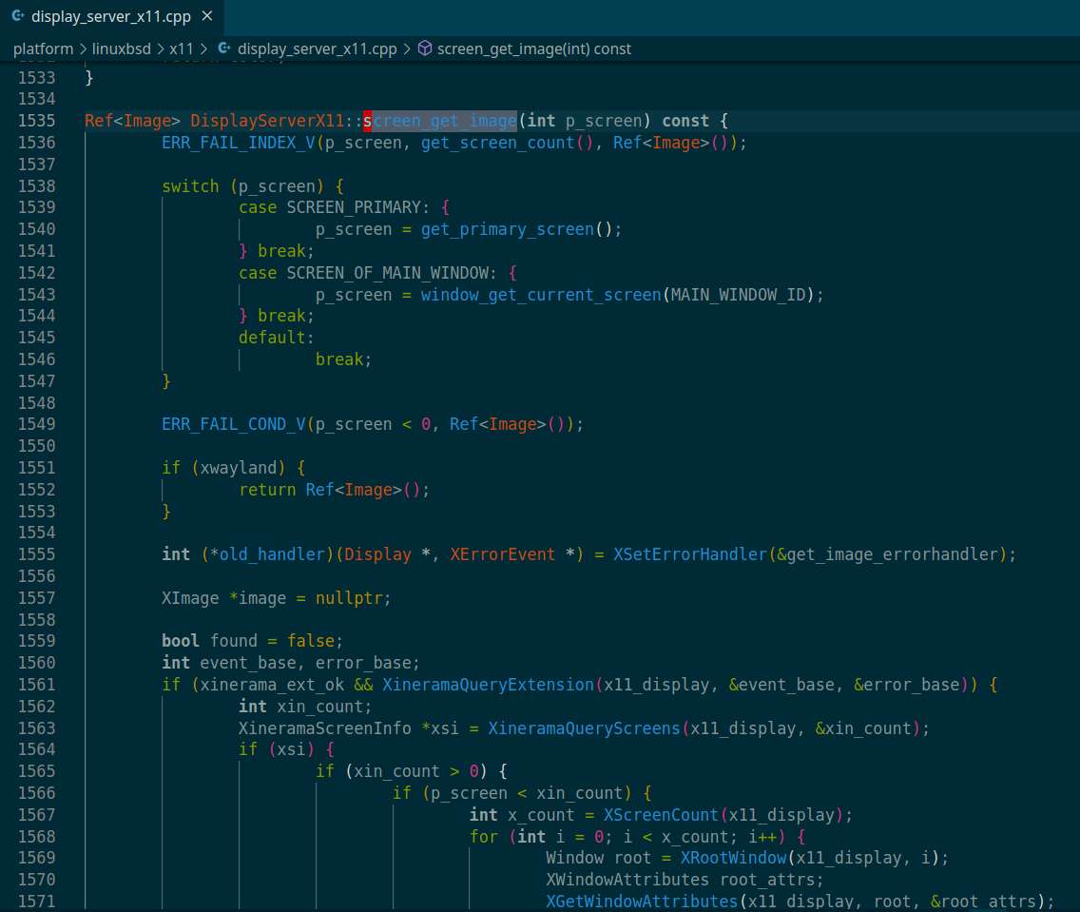The image size is (1080, 912).
Task: Click if (xsi) condition on line 1564
Action: [x=277, y=749]
